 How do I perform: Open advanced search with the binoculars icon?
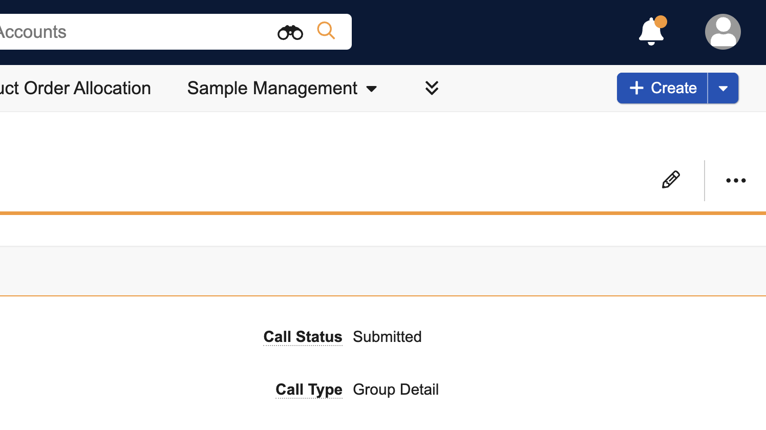pos(290,32)
